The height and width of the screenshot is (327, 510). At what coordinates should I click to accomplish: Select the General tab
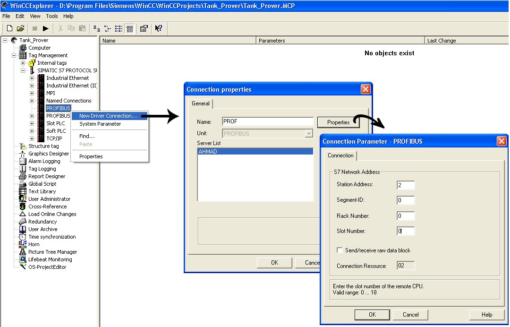coord(200,103)
